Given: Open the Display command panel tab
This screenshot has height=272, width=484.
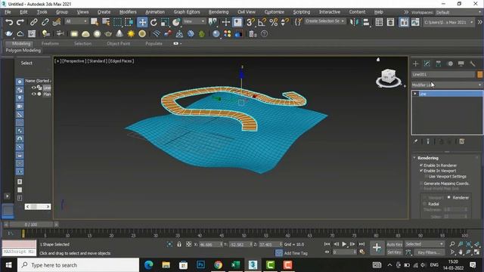Looking at the screenshot, I should [461, 63].
